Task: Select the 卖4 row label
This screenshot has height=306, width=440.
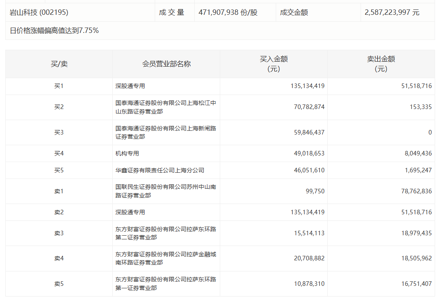Action: [x=59, y=258]
